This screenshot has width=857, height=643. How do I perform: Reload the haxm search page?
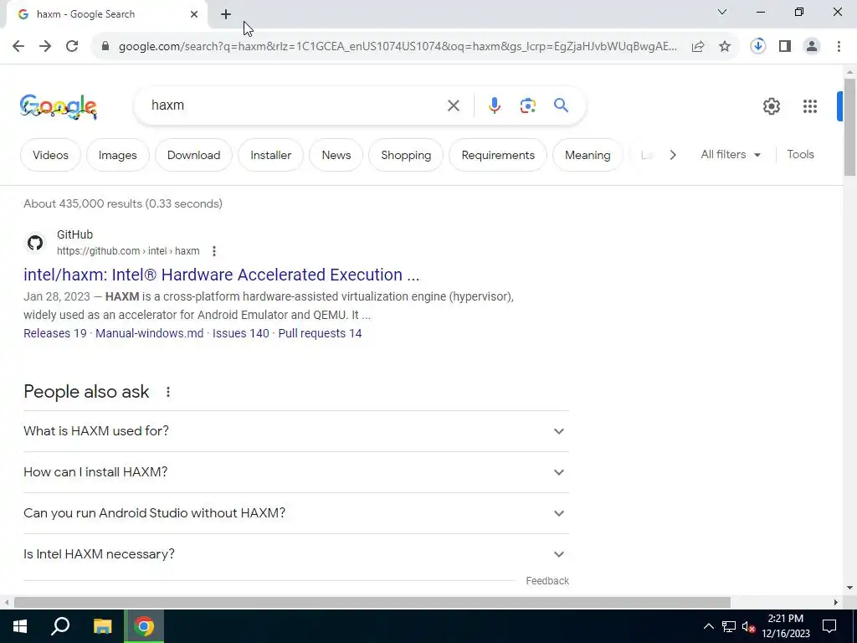coord(72,47)
